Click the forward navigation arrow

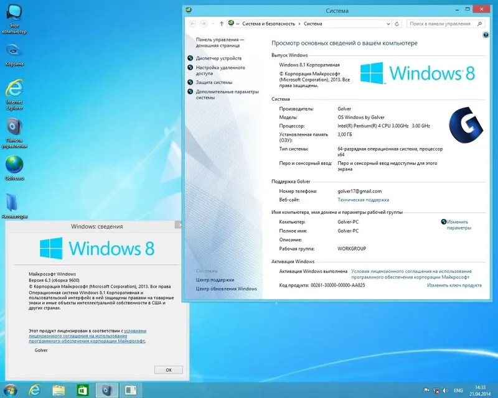tap(204, 23)
